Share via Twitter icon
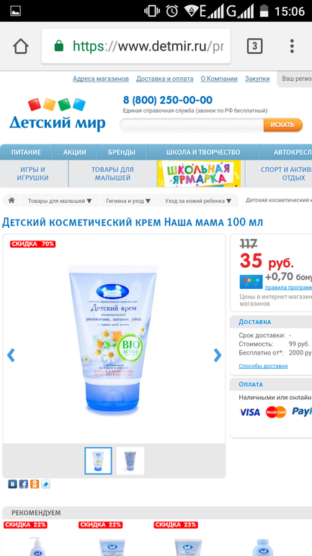 tap(45, 484)
